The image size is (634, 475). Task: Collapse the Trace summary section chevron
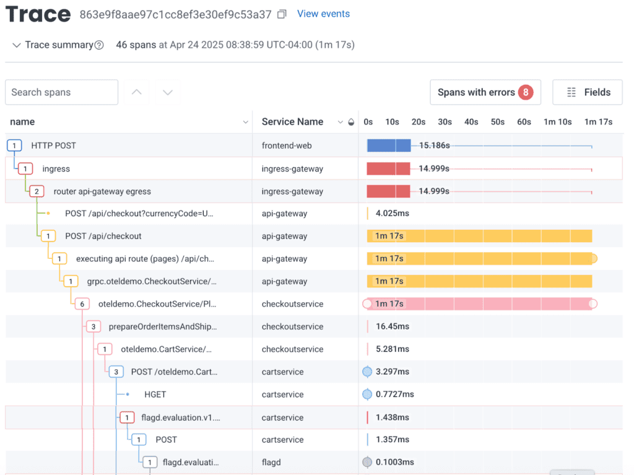click(x=16, y=45)
